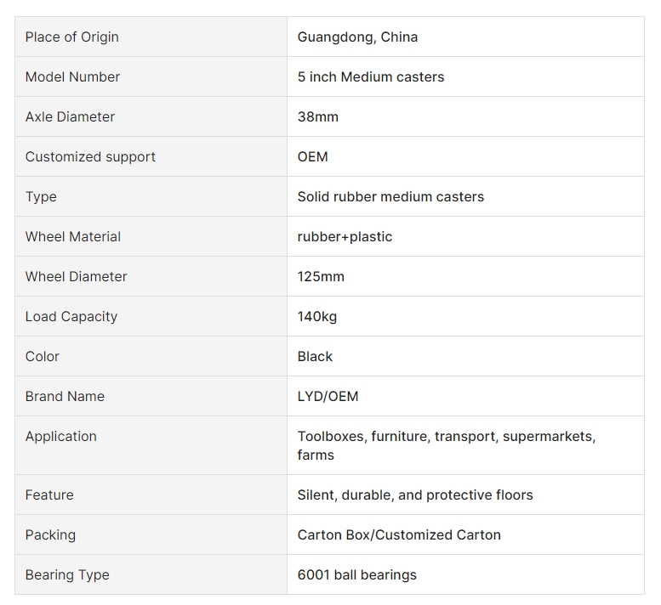Click the Application row label
This screenshot has width=661, height=605.
point(61,437)
